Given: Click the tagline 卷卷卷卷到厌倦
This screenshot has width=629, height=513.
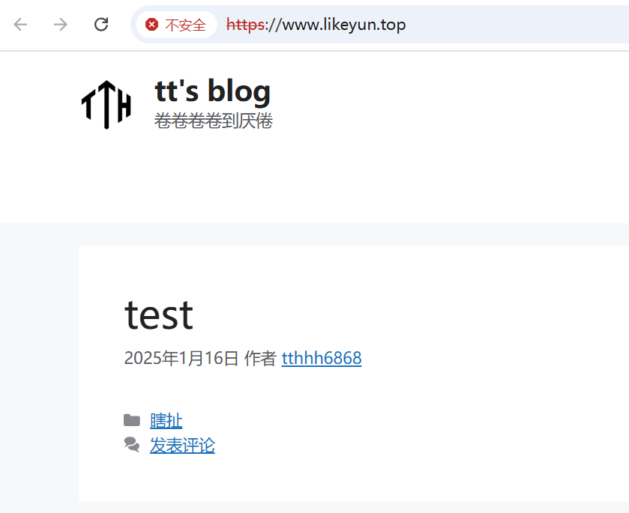Looking at the screenshot, I should coord(214,121).
